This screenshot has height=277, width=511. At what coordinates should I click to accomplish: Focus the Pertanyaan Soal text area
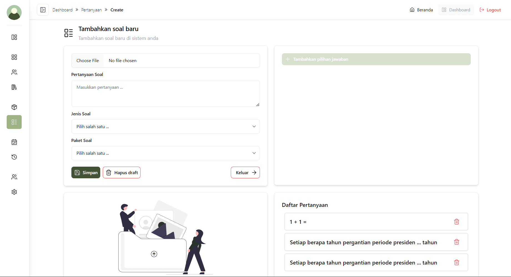[166, 93]
